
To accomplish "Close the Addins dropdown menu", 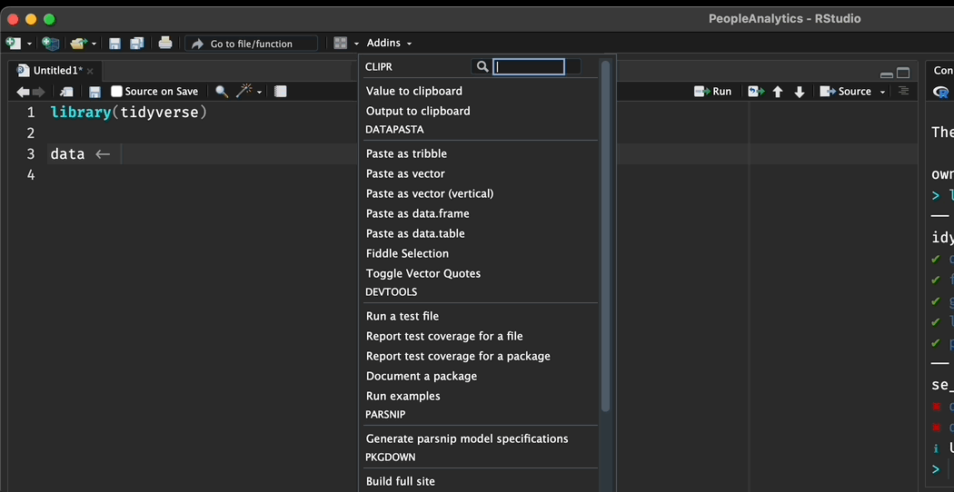I will click(x=389, y=43).
